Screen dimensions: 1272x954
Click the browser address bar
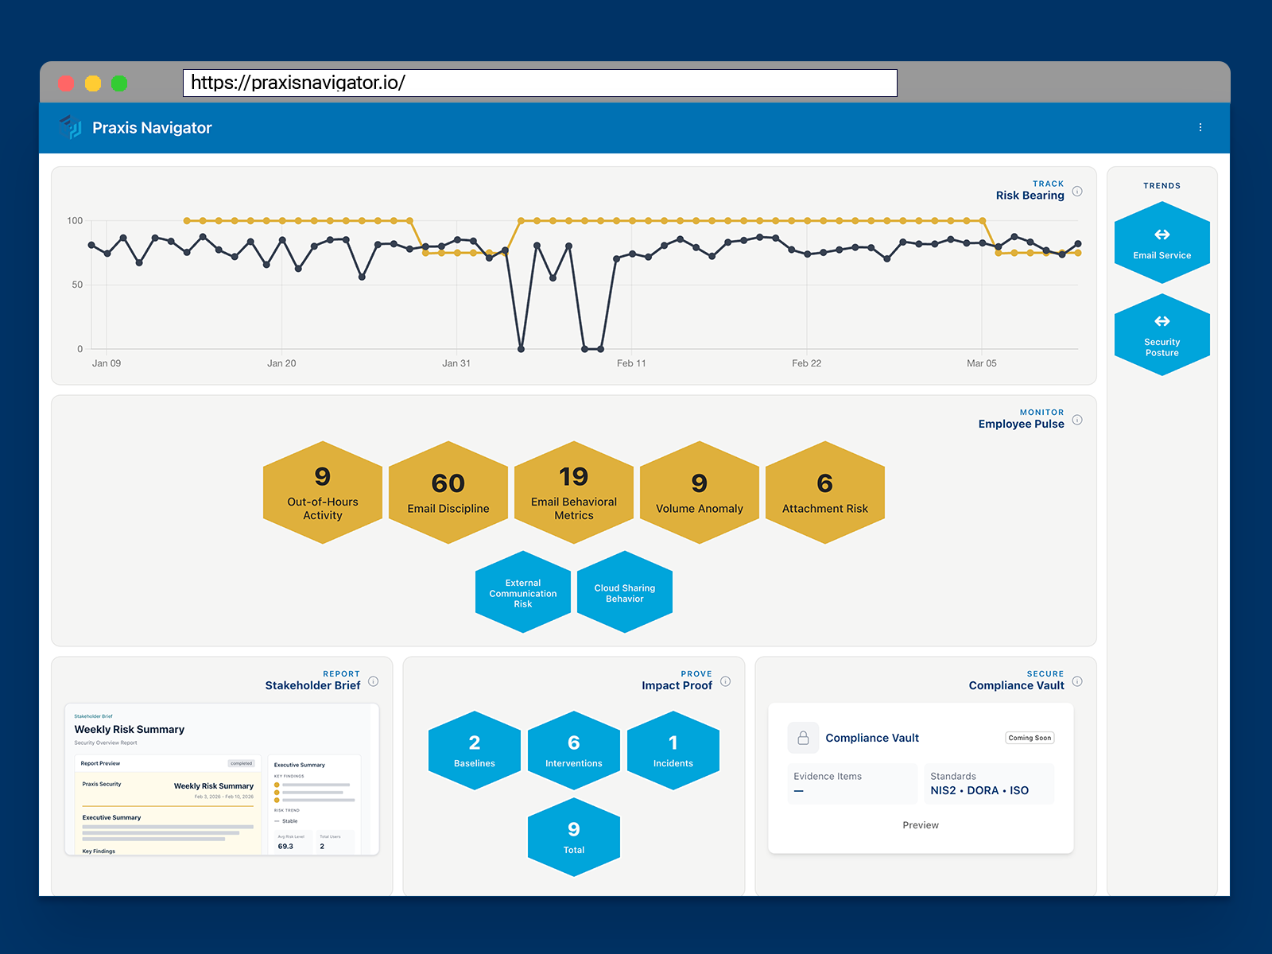[x=541, y=82]
